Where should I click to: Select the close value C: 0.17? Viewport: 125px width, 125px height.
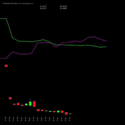coord(43,6)
